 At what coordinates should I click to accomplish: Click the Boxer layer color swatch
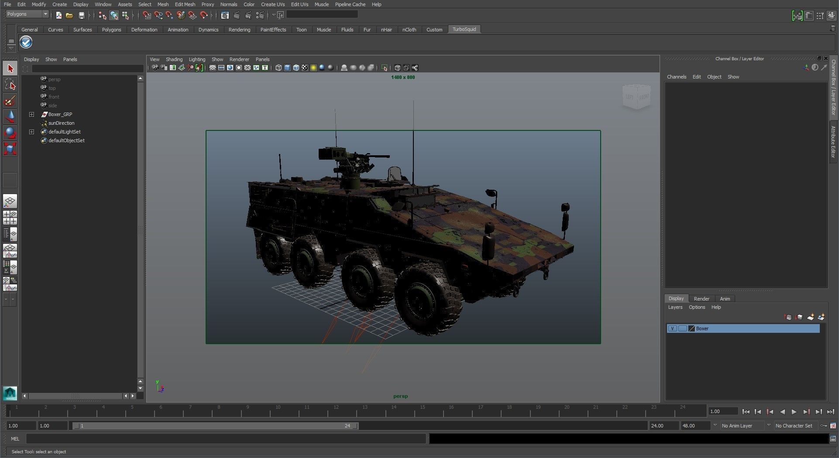pyautogui.click(x=691, y=328)
